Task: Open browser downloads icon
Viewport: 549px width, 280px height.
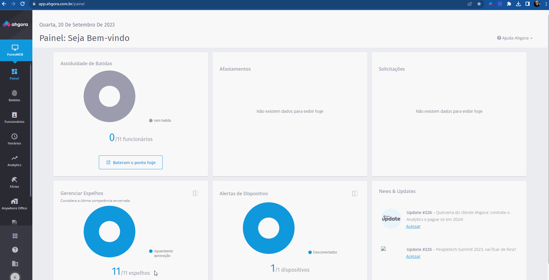Action: click(518, 4)
